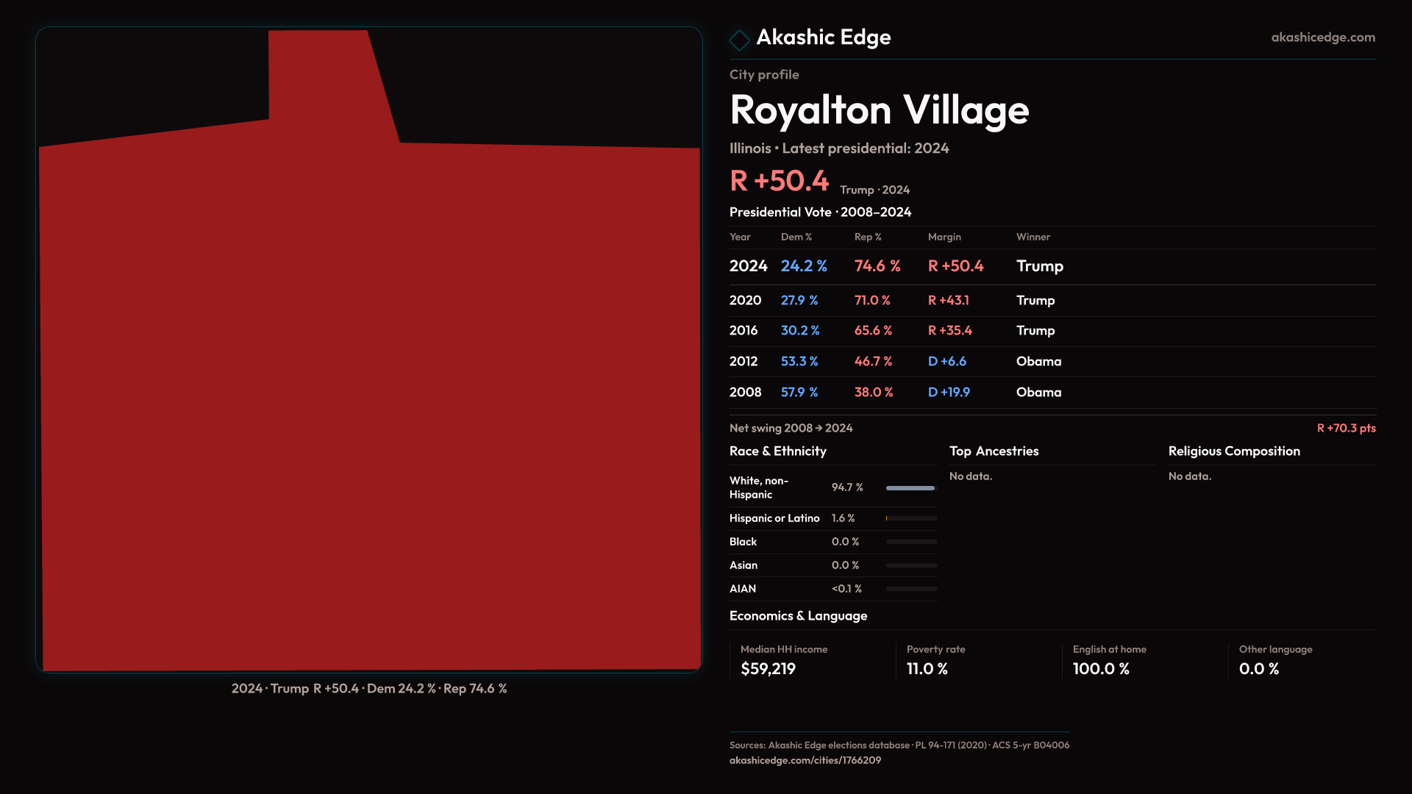Click the Winner column header
The width and height of the screenshot is (1412, 794).
point(1033,237)
